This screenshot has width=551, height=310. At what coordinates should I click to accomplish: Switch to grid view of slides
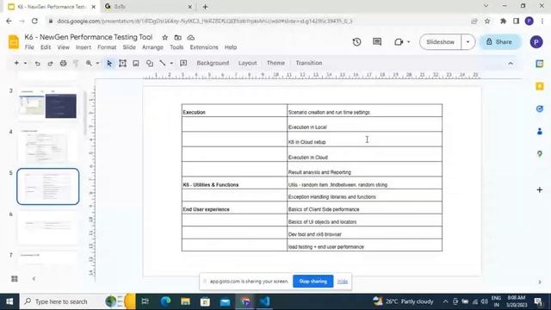15,279
